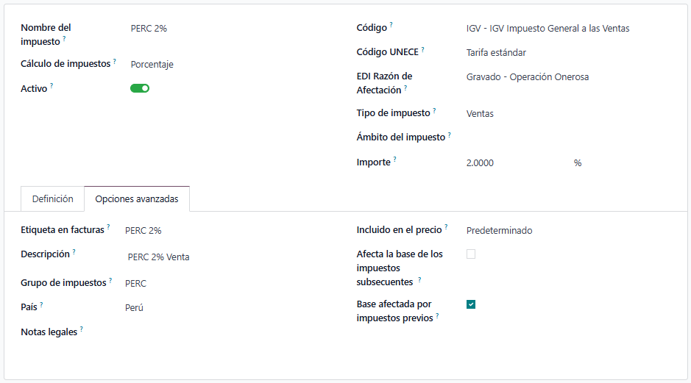This screenshot has height=383, width=691.
Task: Click help icon beside Incluido en el precio
Action: click(x=447, y=227)
